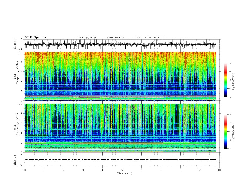This screenshot has height=191, width=247.
Task: Click the "-3" label on ch.1 color bar
Action: (230, 63)
